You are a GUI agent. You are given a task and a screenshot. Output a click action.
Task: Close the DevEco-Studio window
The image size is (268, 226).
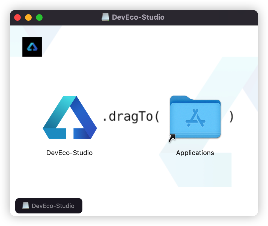point(17,17)
